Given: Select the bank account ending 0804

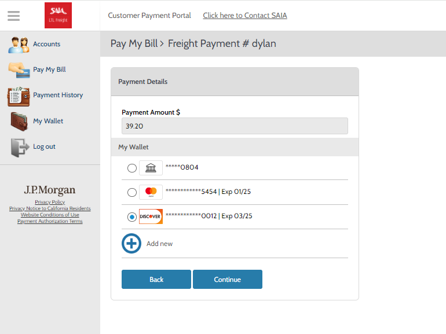Looking at the screenshot, I should (x=132, y=168).
